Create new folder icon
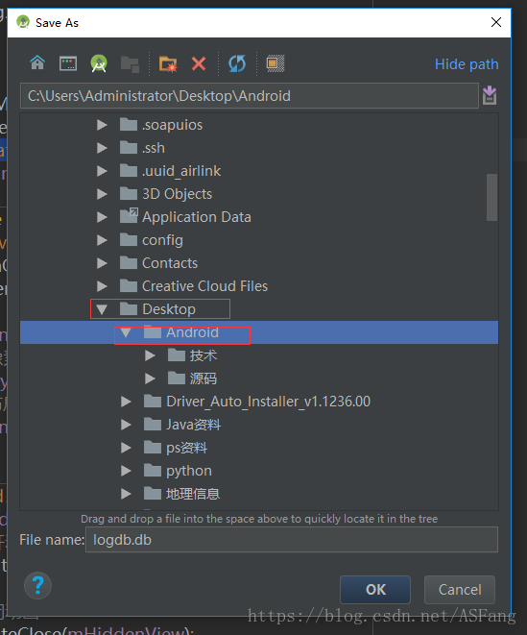The height and width of the screenshot is (635, 527). [x=168, y=63]
